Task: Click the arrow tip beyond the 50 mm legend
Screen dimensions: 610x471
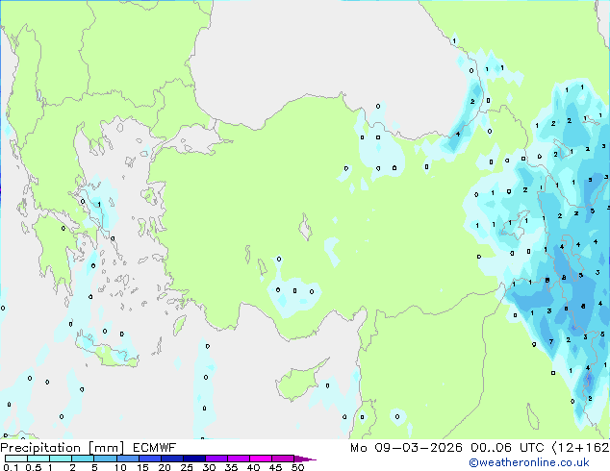Action: (305, 459)
